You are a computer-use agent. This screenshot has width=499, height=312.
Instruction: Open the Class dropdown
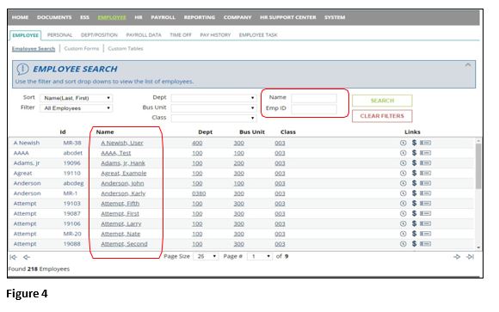pos(213,118)
